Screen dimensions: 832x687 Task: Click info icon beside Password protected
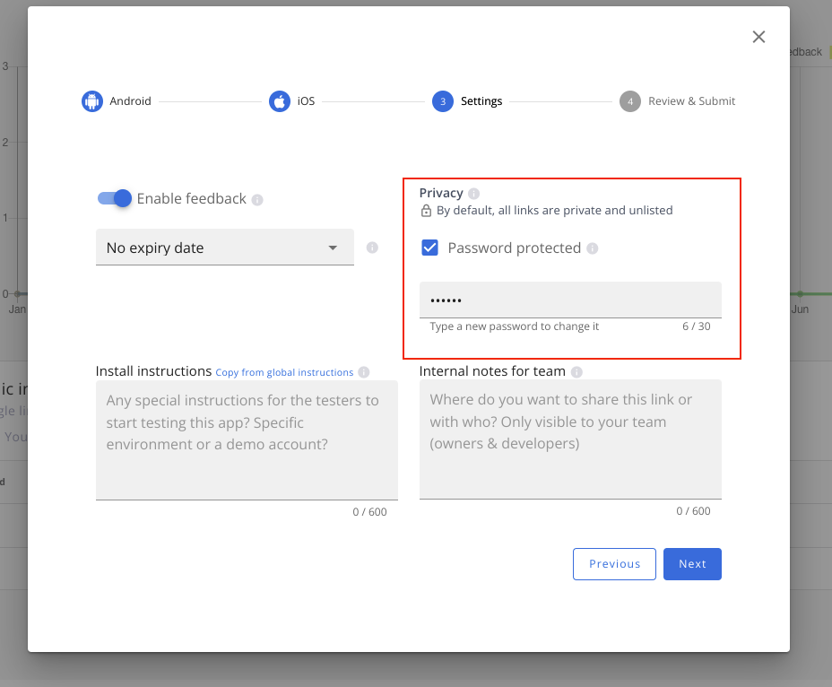point(593,248)
